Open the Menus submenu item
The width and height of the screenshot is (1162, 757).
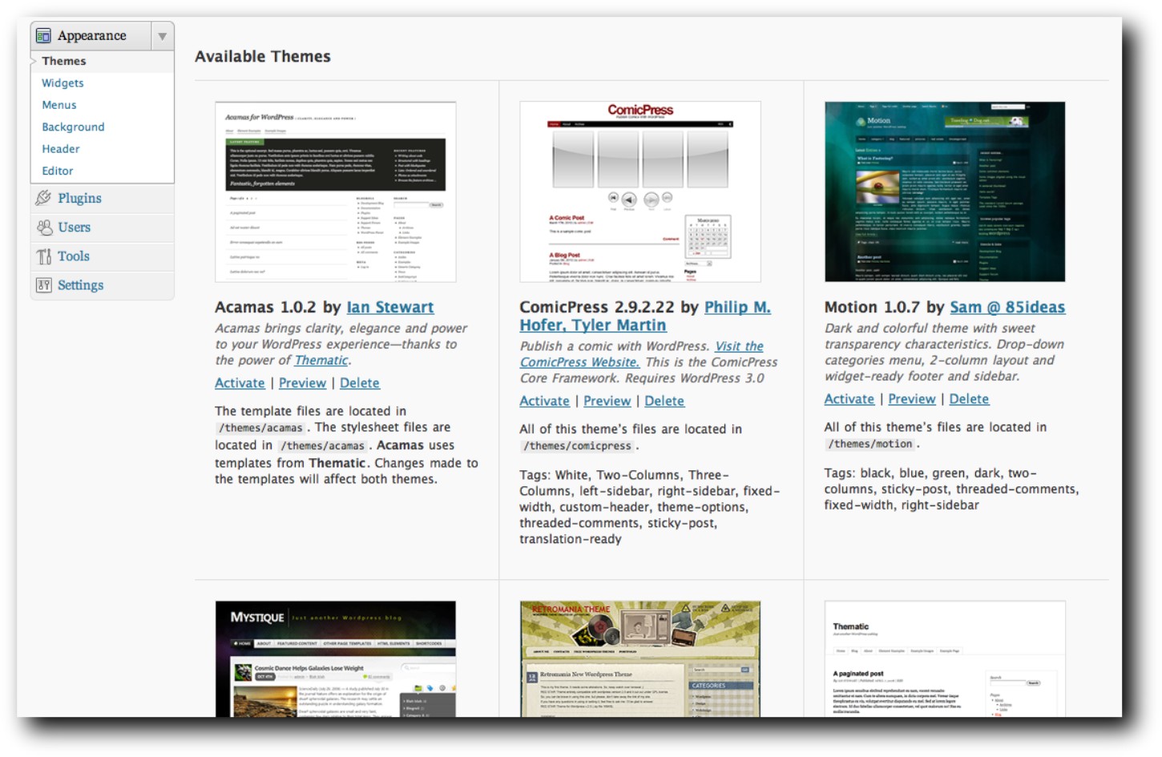point(59,105)
